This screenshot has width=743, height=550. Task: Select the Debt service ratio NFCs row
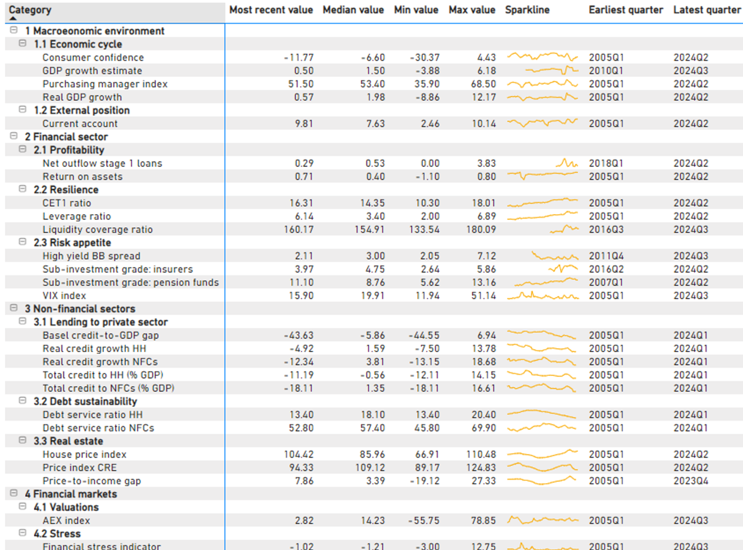tap(98, 428)
